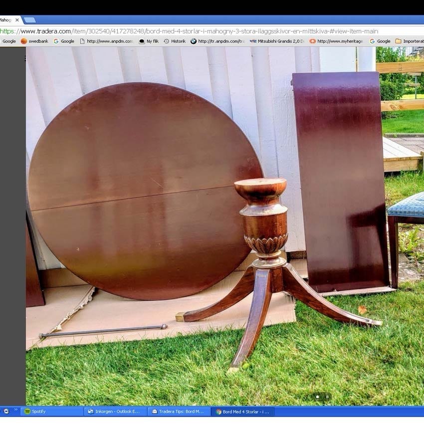Click the Ny flik bookmark icon
Viewport: 424px width, 424px height.
tap(142, 41)
